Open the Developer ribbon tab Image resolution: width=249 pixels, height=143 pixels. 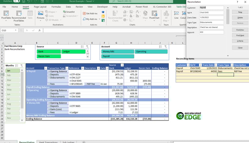click(102, 7)
